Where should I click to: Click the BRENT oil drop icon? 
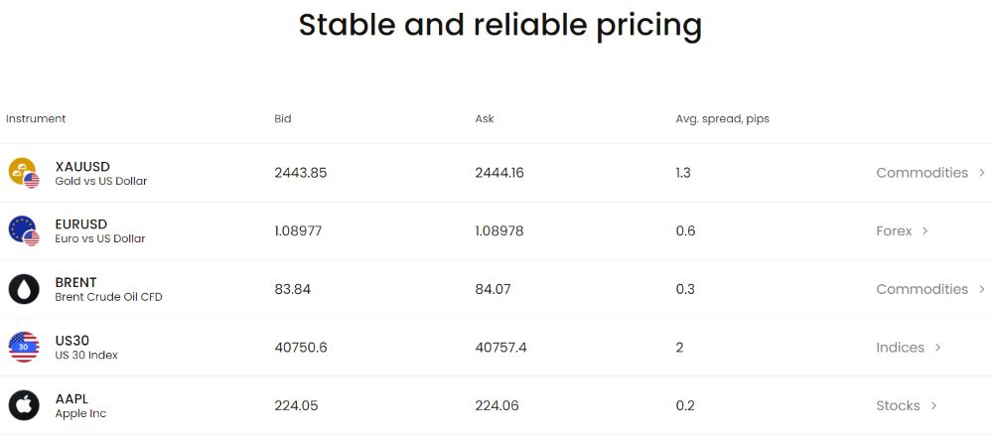[x=23, y=289]
